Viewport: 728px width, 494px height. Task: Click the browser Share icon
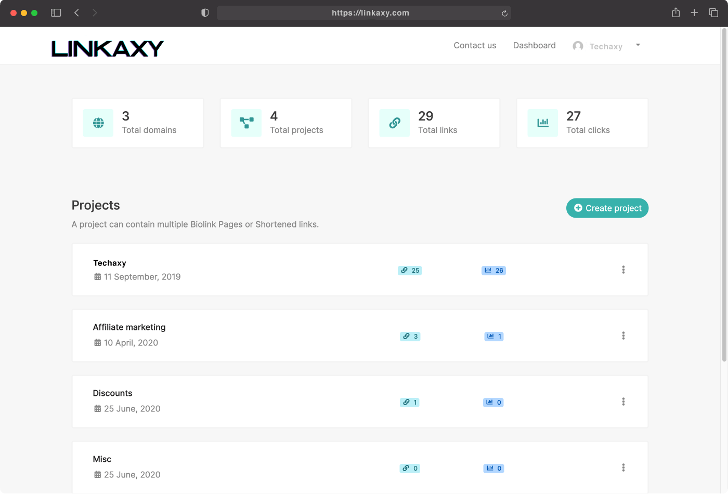[675, 12]
